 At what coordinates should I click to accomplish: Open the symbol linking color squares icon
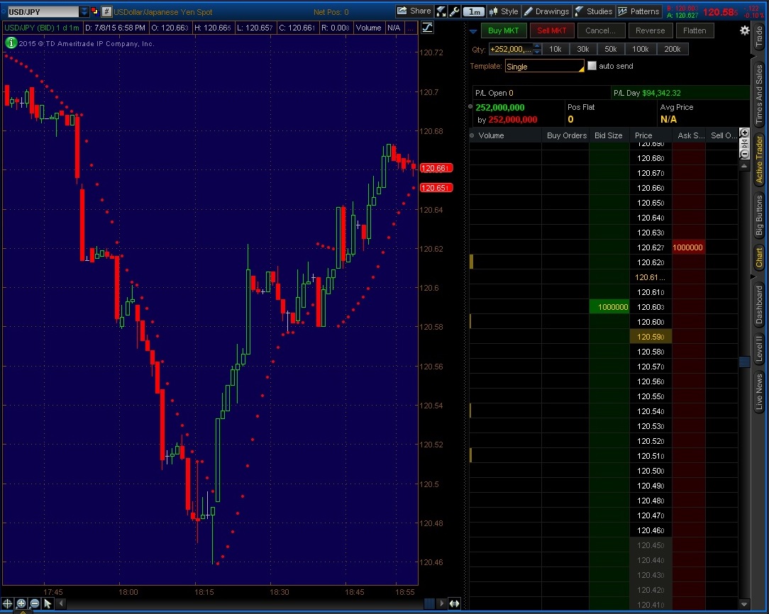point(94,11)
